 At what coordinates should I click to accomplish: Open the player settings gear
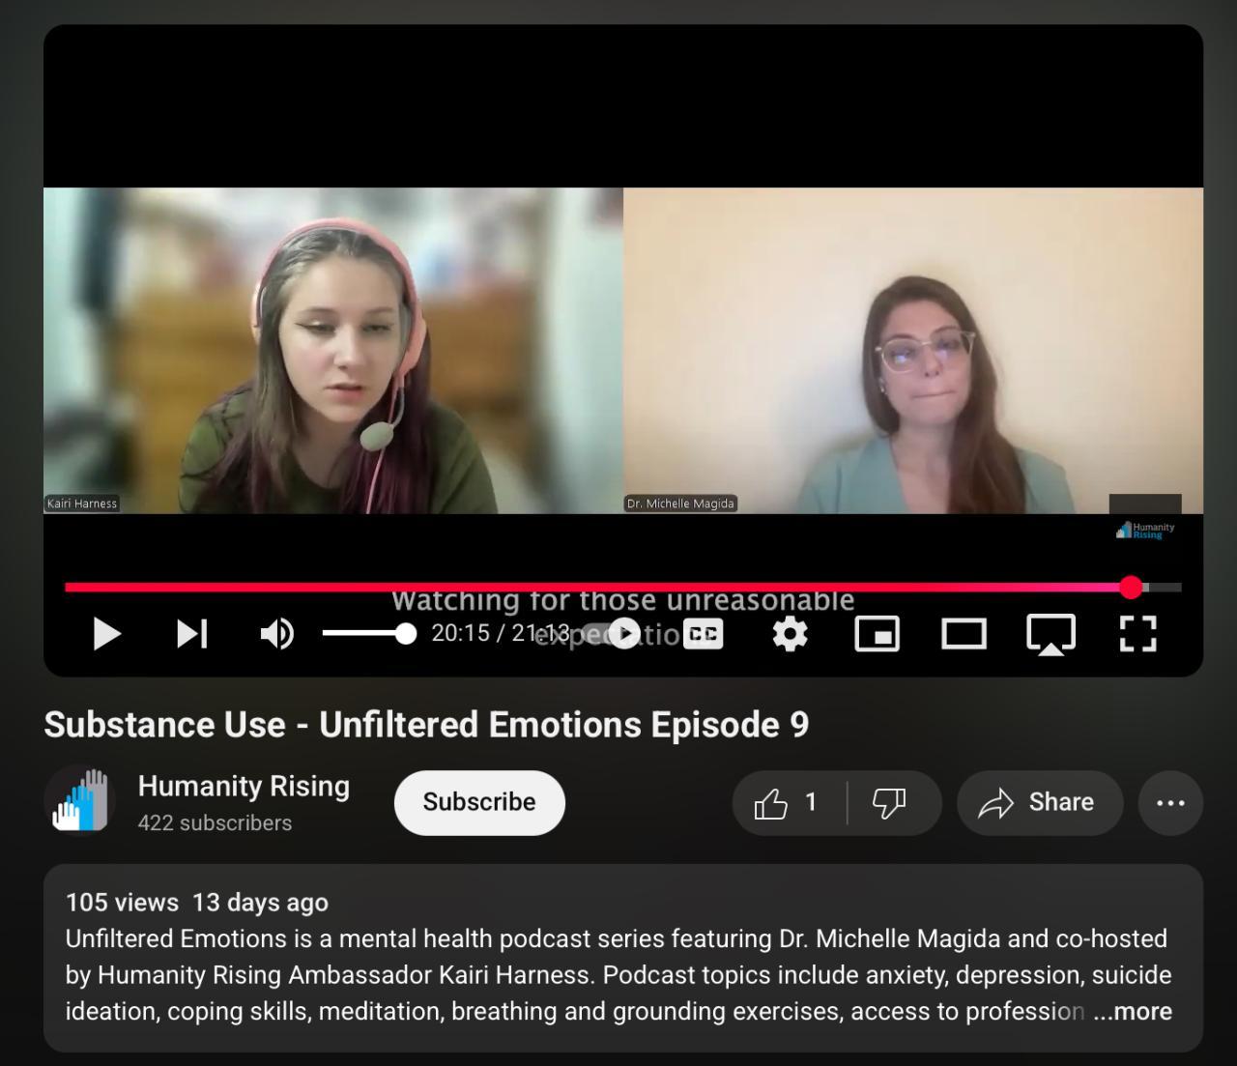tap(790, 634)
